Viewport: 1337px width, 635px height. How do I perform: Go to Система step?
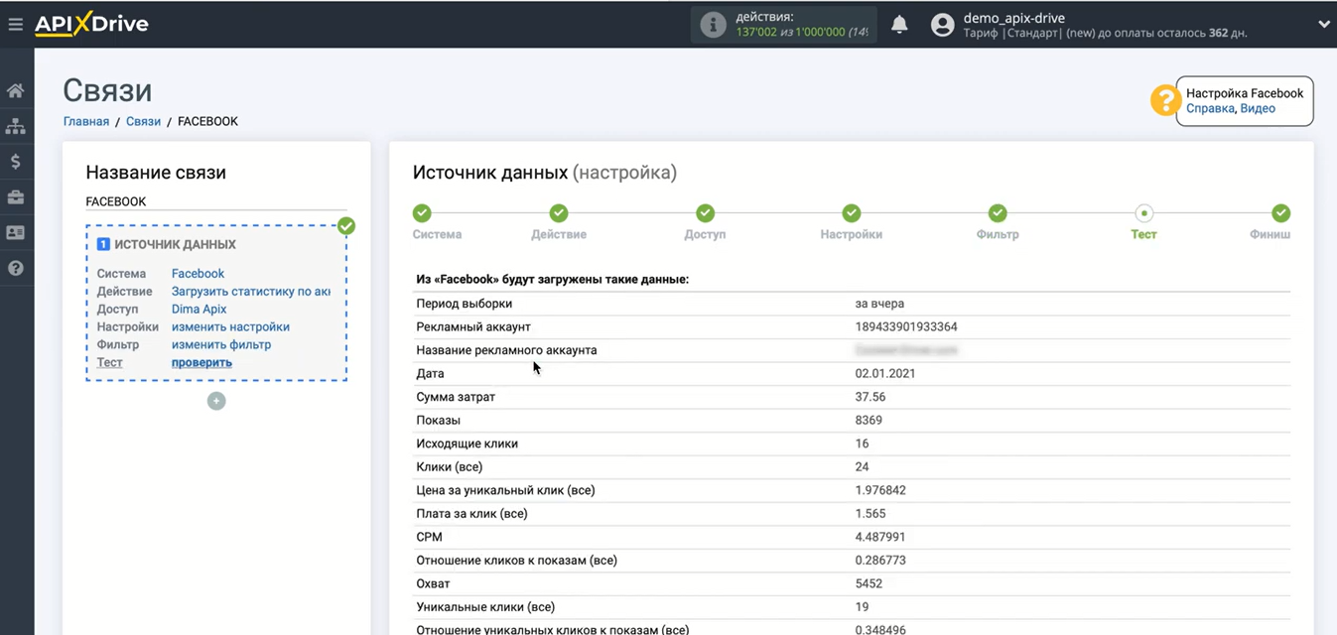[437, 235]
